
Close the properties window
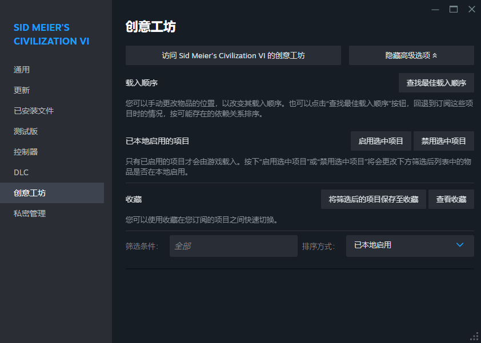click(472, 10)
